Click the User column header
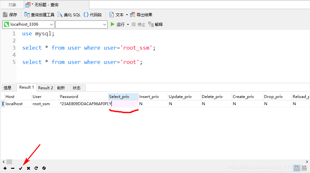 point(45,97)
